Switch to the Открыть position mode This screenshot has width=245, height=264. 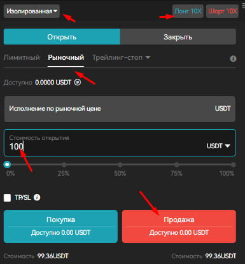tap(62, 37)
